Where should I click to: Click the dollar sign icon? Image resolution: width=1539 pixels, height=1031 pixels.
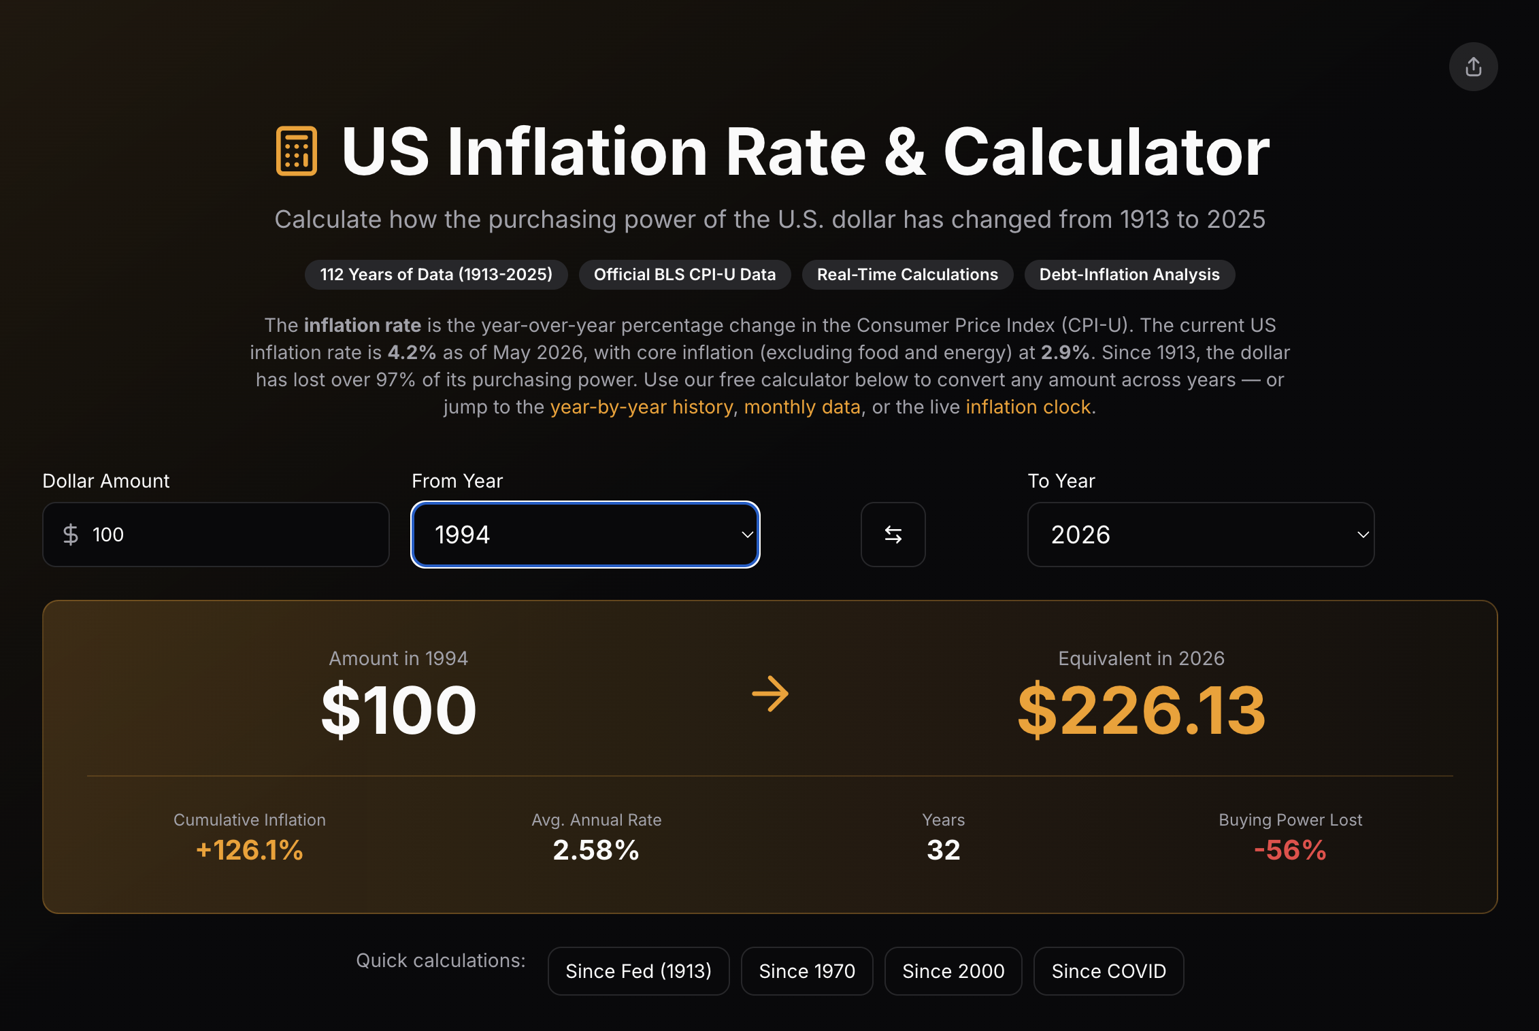coord(71,535)
